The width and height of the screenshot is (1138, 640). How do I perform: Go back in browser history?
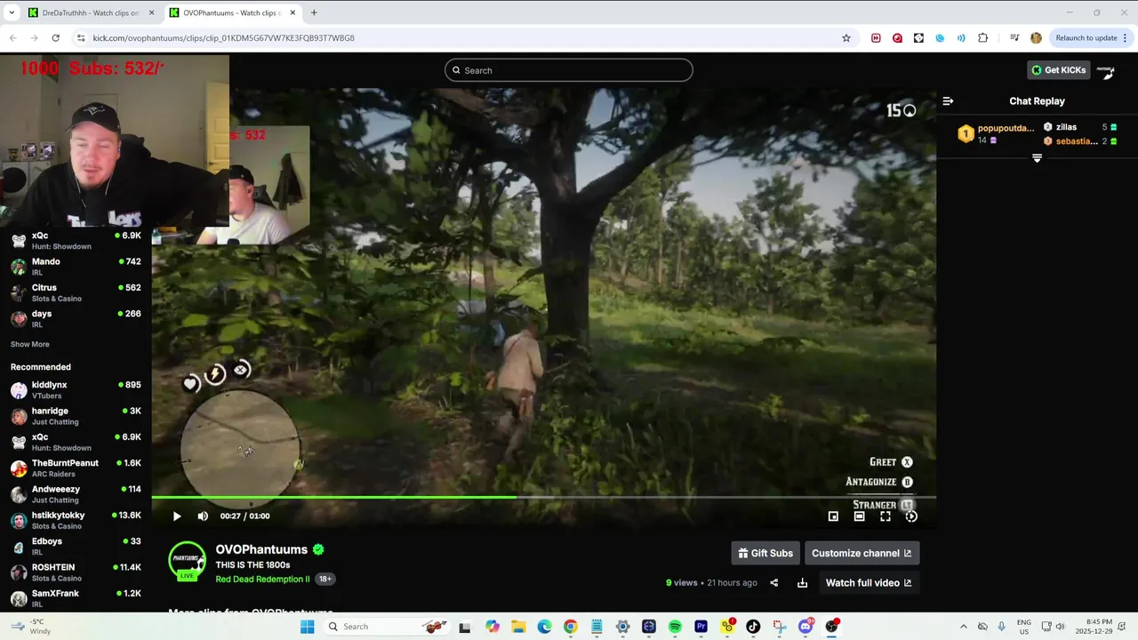point(12,38)
